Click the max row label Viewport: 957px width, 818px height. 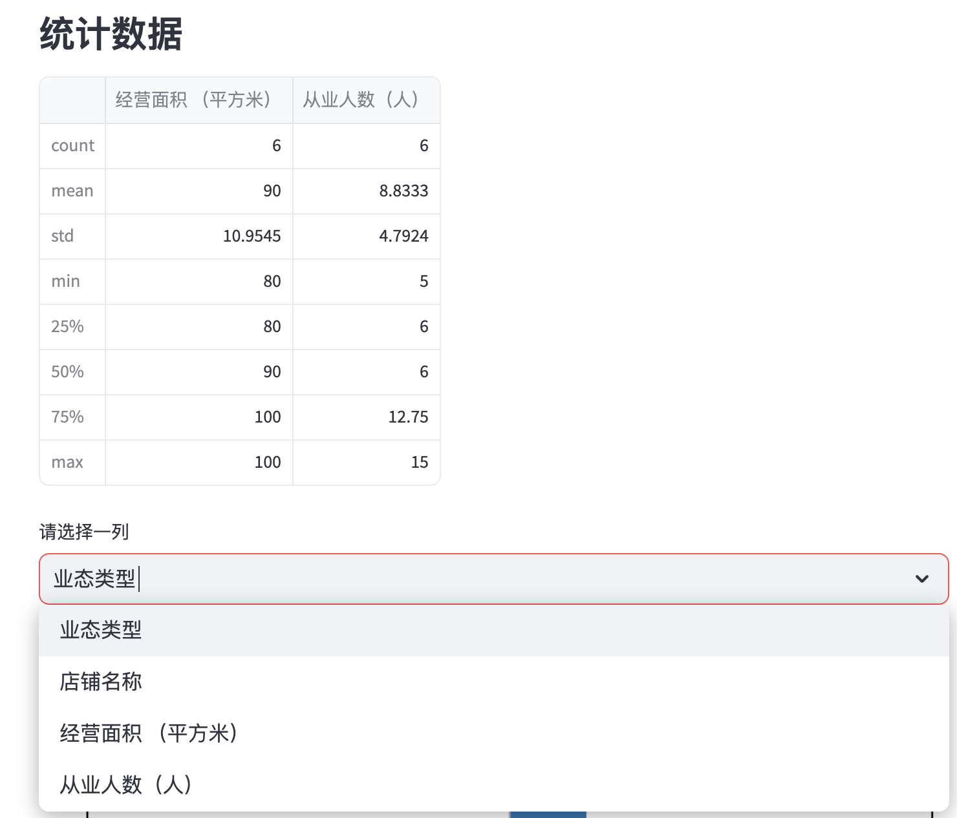point(72,463)
